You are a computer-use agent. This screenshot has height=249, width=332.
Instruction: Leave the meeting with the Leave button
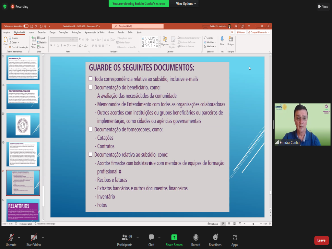tap(321, 240)
